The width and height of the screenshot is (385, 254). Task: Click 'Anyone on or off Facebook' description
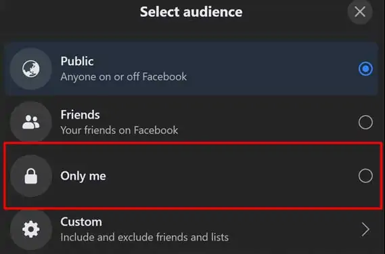pyautogui.click(x=124, y=77)
